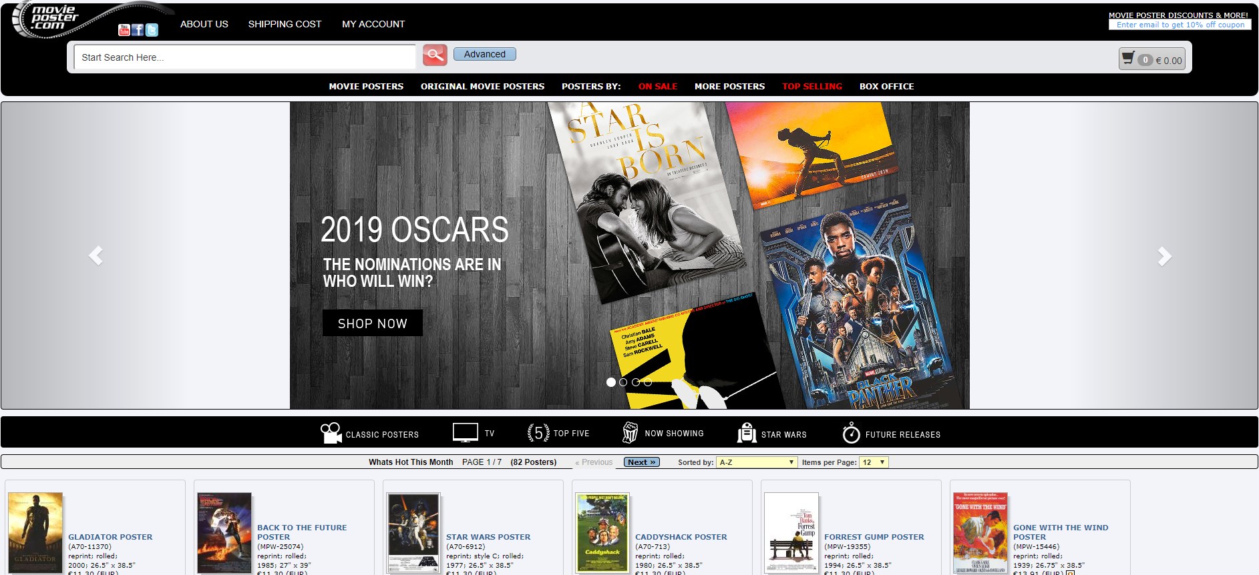Click the disabled Previous page link
Viewport: 1259px width, 575px height.
594,462
